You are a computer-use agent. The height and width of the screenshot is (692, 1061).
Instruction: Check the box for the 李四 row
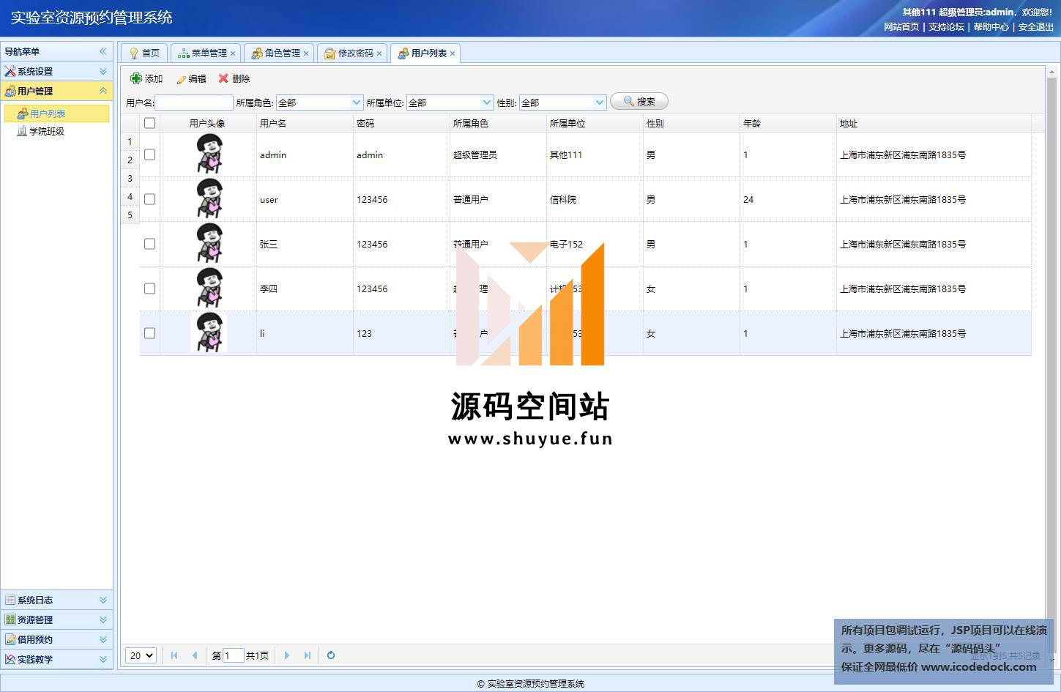pos(149,289)
